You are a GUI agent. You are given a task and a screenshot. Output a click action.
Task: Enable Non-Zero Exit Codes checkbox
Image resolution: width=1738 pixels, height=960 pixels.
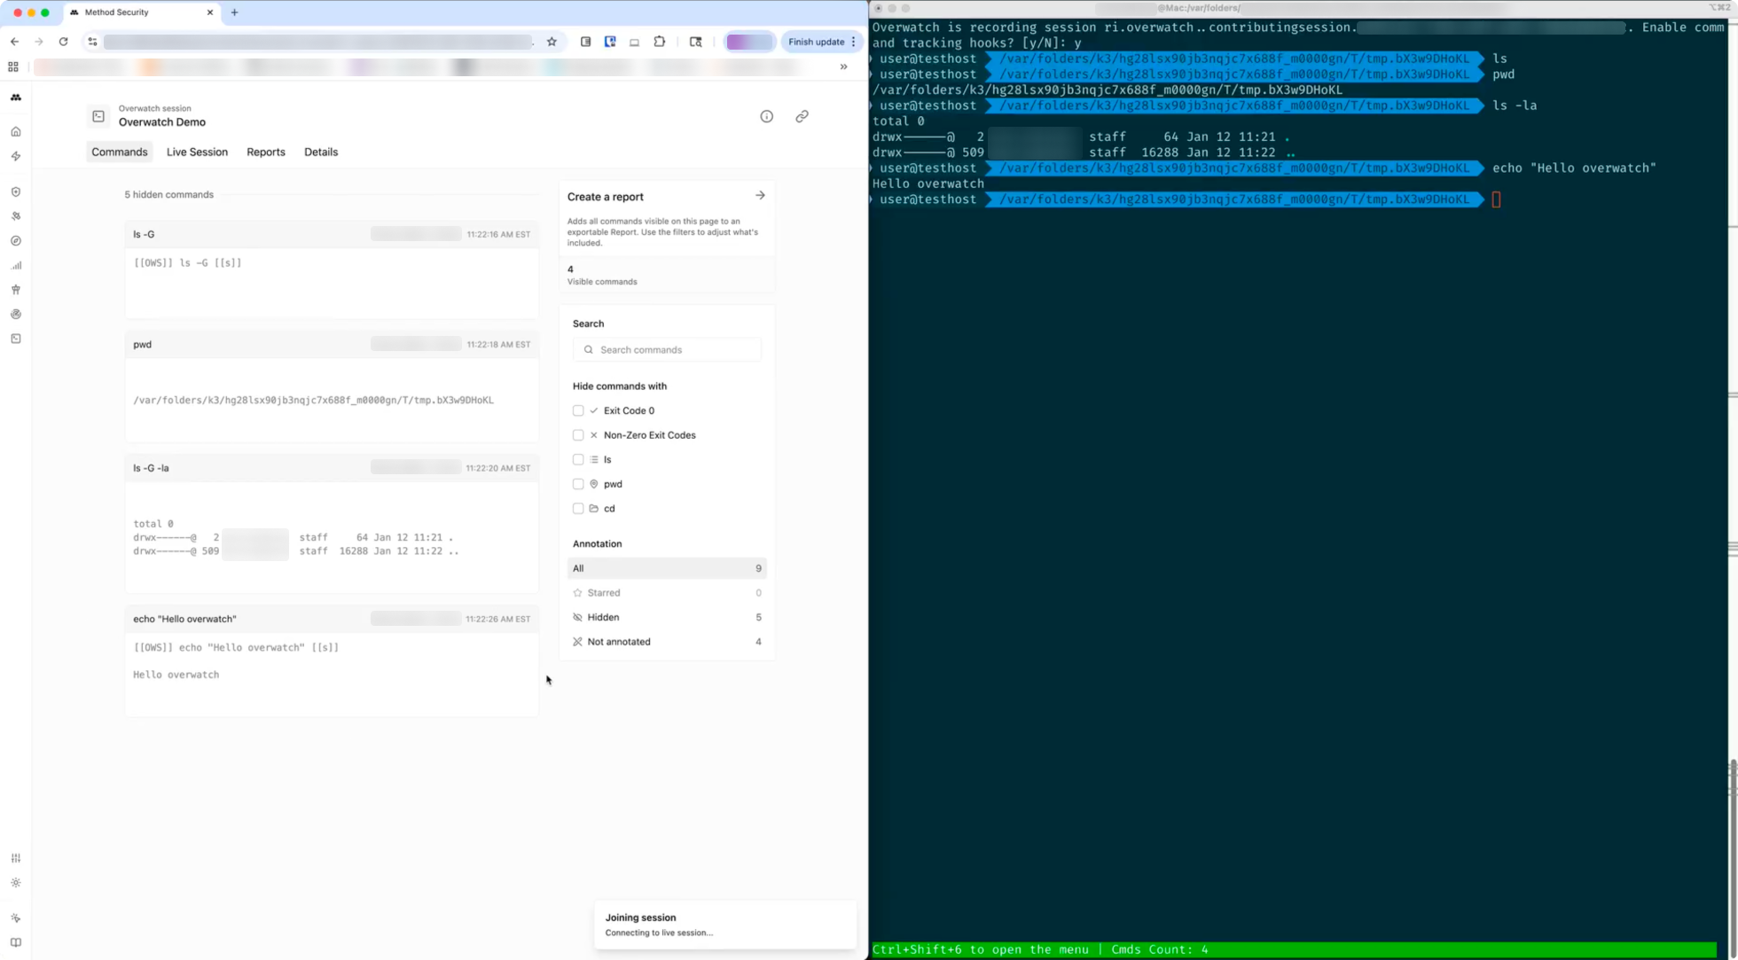tap(578, 435)
